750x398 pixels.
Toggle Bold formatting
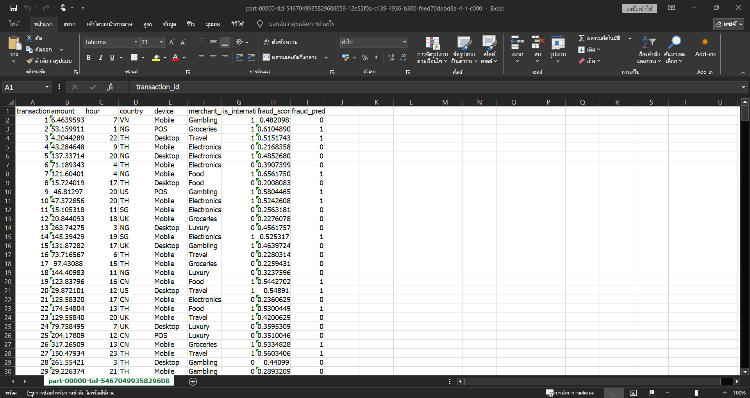[89, 58]
